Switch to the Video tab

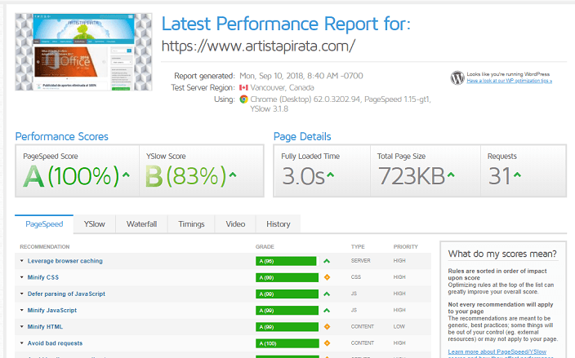click(235, 224)
